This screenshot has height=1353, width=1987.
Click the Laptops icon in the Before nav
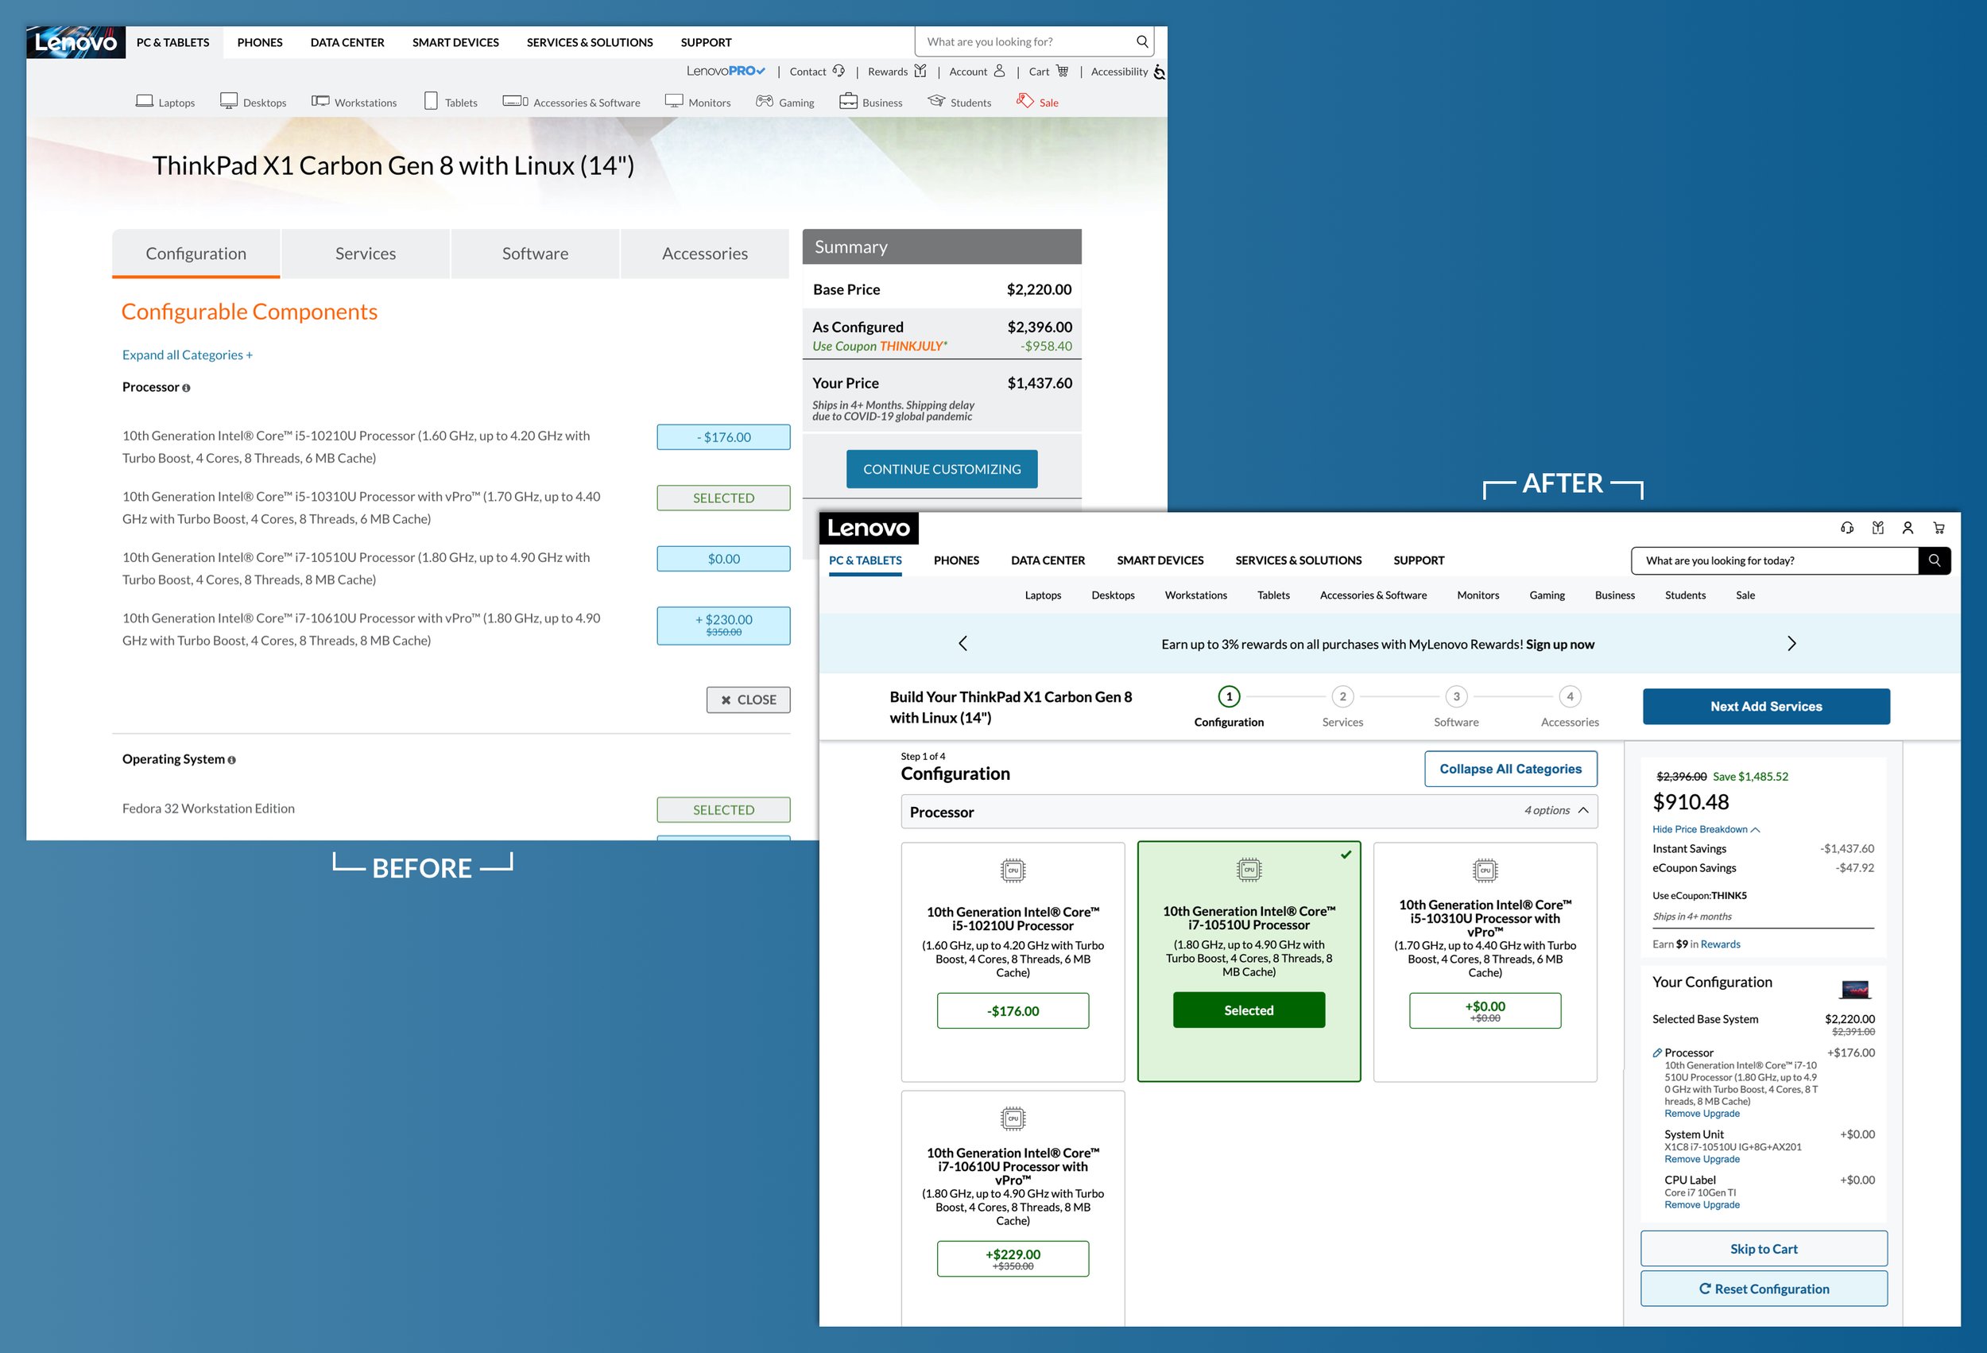pos(145,101)
